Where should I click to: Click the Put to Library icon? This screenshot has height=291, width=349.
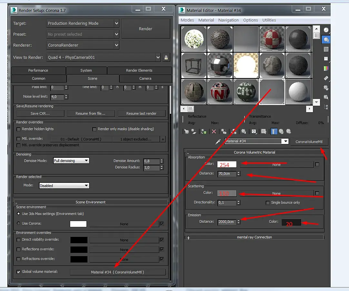coord(244,131)
